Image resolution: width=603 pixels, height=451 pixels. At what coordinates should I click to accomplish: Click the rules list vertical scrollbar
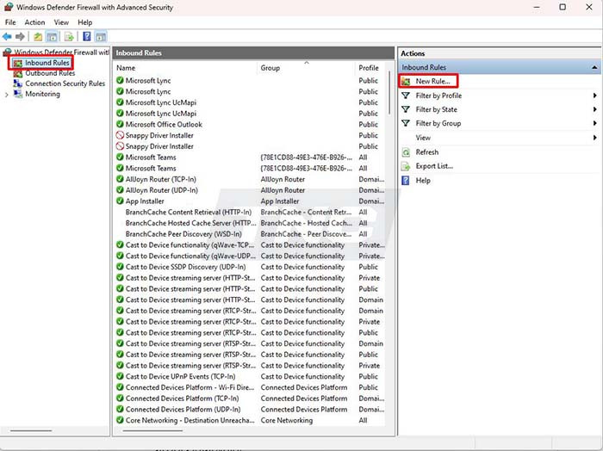(389, 92)
